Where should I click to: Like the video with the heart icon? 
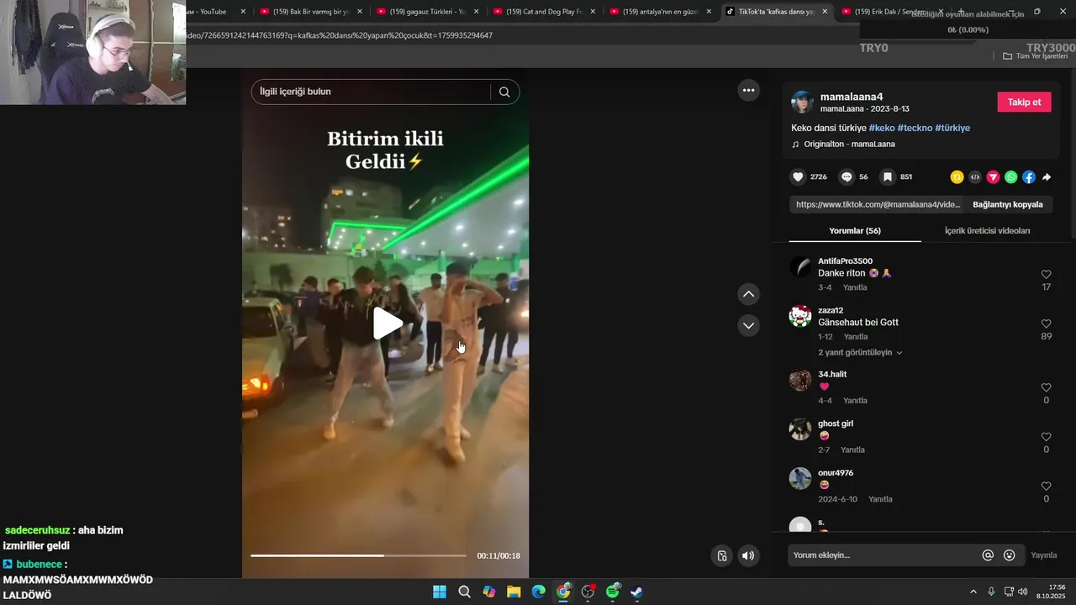799,177
